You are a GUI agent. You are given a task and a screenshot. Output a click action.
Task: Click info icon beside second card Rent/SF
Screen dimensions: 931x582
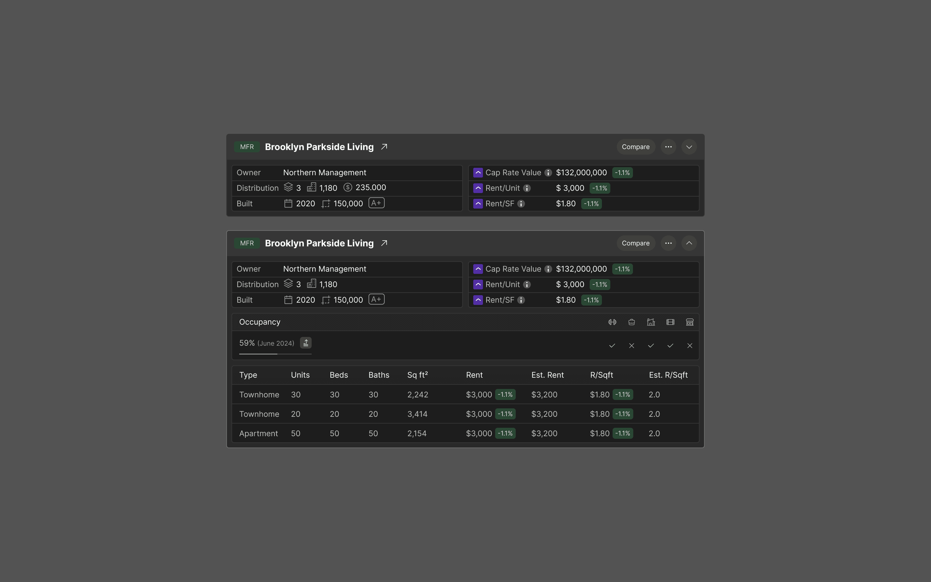pyautogui.click(x=521, y=300)
